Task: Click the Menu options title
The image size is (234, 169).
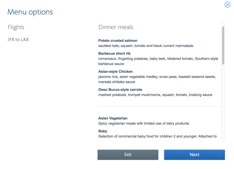Action: point(30,12)
